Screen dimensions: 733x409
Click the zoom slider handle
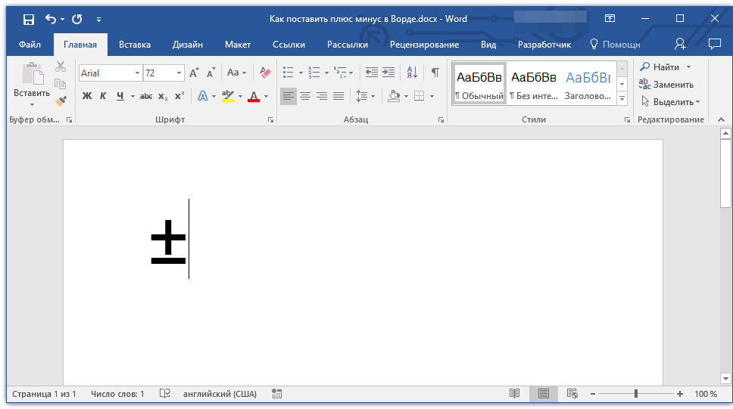point(636,394)
